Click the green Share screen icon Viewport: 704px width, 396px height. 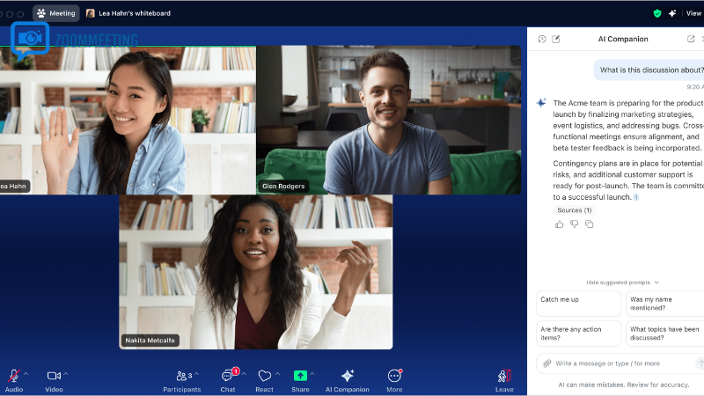pyautogui.click(x=300, y=376)
